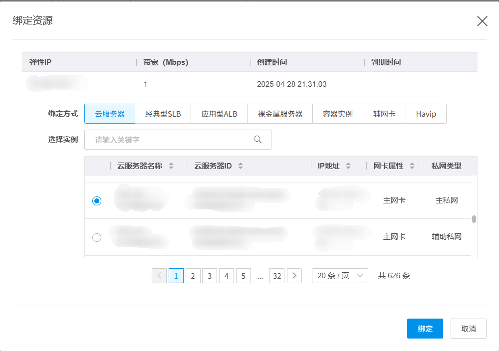Go to next page arrow
499x351 pixels.
294,276
